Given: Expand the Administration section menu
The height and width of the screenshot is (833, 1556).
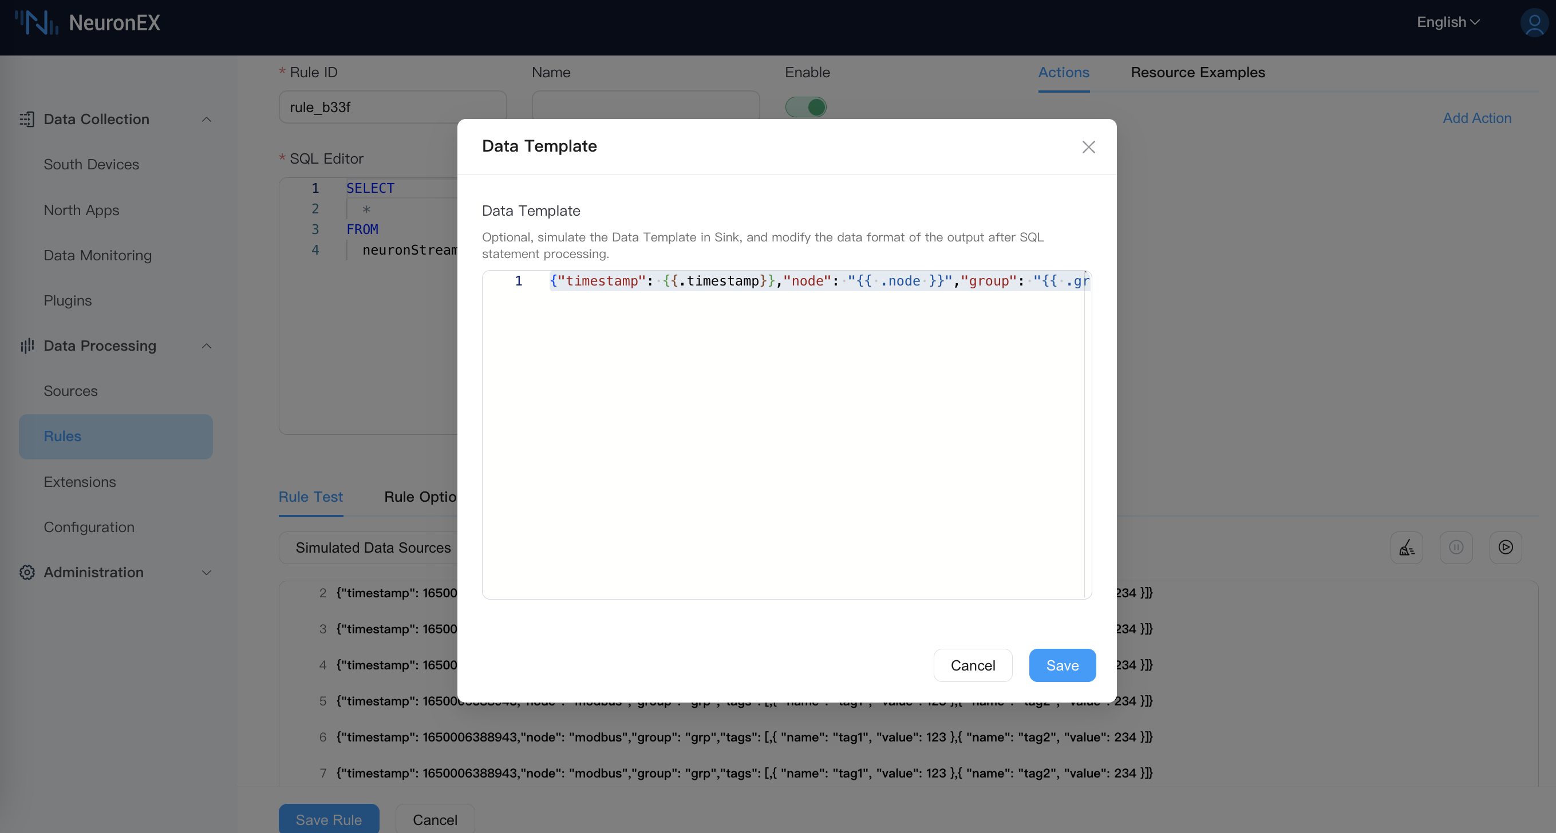Looking at the screenshot, I should pos(115,572).
